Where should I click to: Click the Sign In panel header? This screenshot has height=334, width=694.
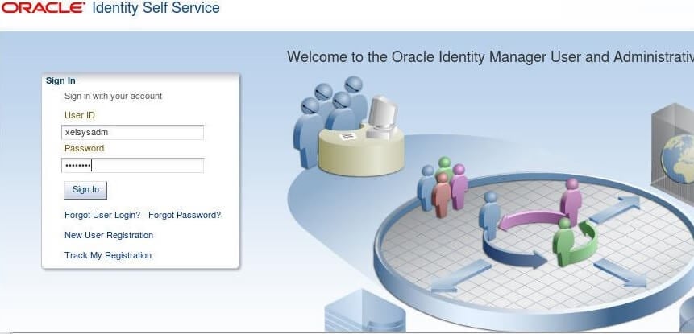(x=60, y=80)
